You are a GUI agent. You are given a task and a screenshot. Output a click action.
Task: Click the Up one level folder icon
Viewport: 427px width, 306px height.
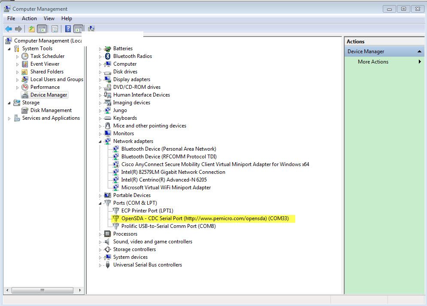click(32, 29)
